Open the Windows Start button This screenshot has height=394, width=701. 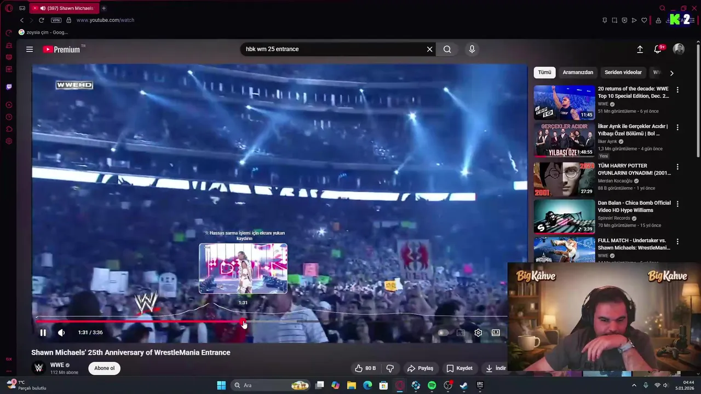[x=221, y=385]
